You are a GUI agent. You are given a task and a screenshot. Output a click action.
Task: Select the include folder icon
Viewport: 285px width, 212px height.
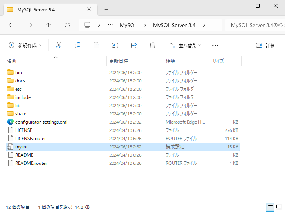(x=11, y=97)
